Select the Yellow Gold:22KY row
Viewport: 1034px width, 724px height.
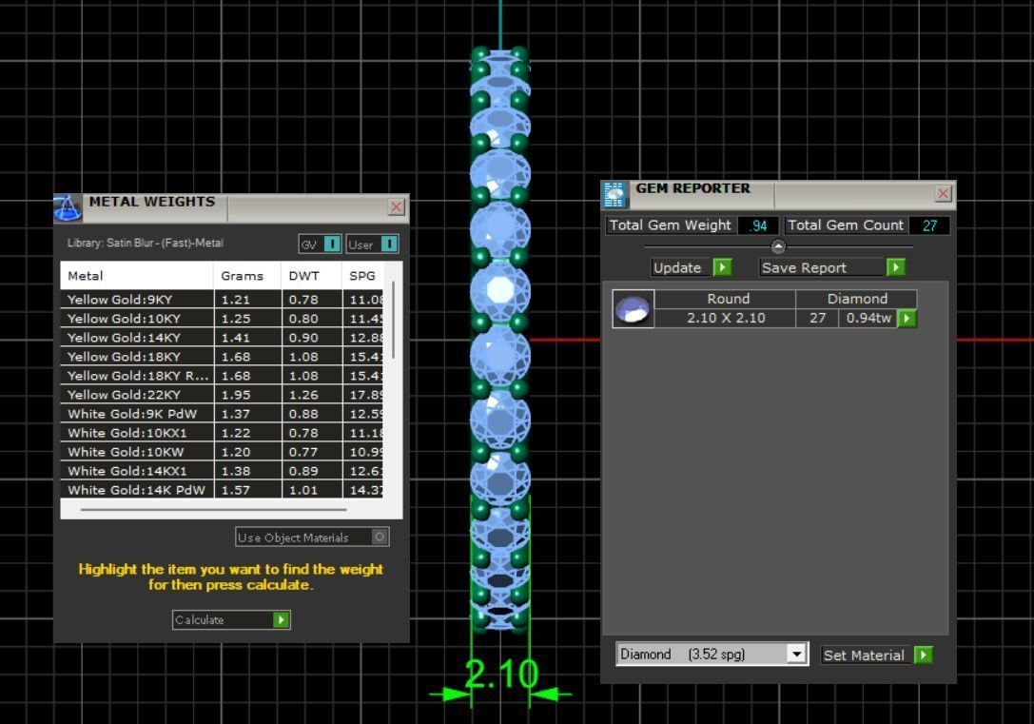click(x=223, y=395)
